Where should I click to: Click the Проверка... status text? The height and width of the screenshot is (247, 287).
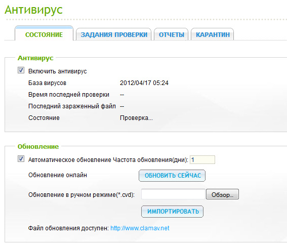point(136,118)
